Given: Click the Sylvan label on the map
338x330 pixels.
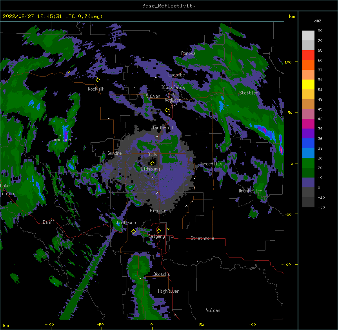Looking at the screenshot, I should click(153, 96).
